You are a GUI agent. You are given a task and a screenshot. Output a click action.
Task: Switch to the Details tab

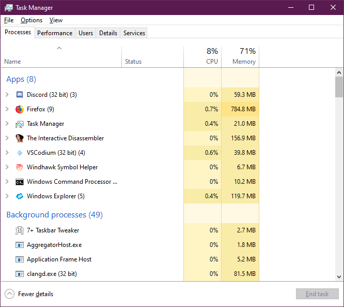108,33
